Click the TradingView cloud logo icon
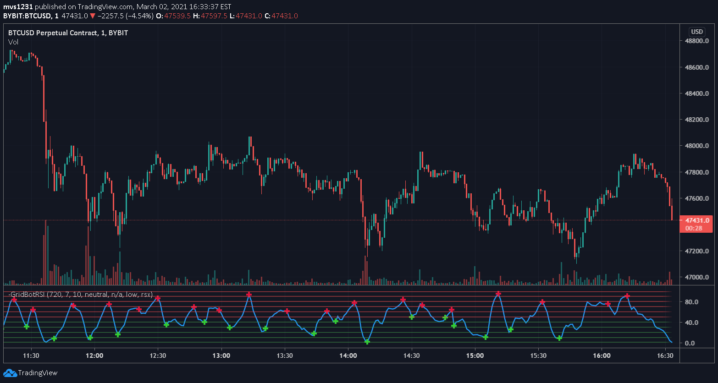The width and height of the screenshot is (718, 383). (x=10, y=373)
